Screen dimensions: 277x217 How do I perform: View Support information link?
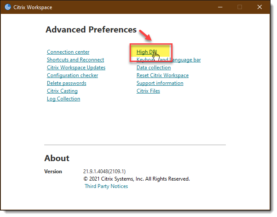coord(160,83)
